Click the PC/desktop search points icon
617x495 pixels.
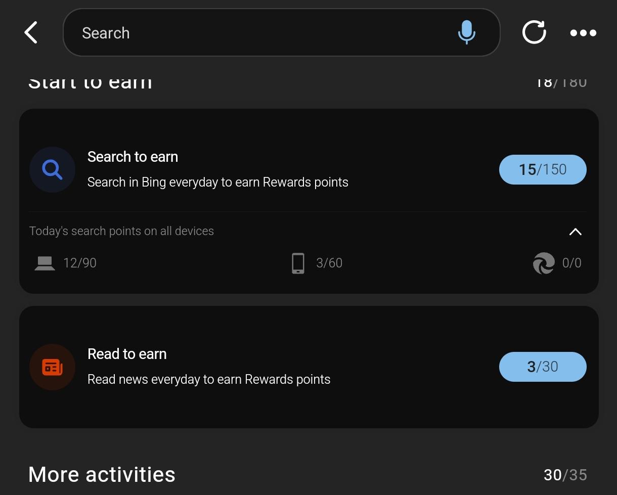(x=45, y=263)
